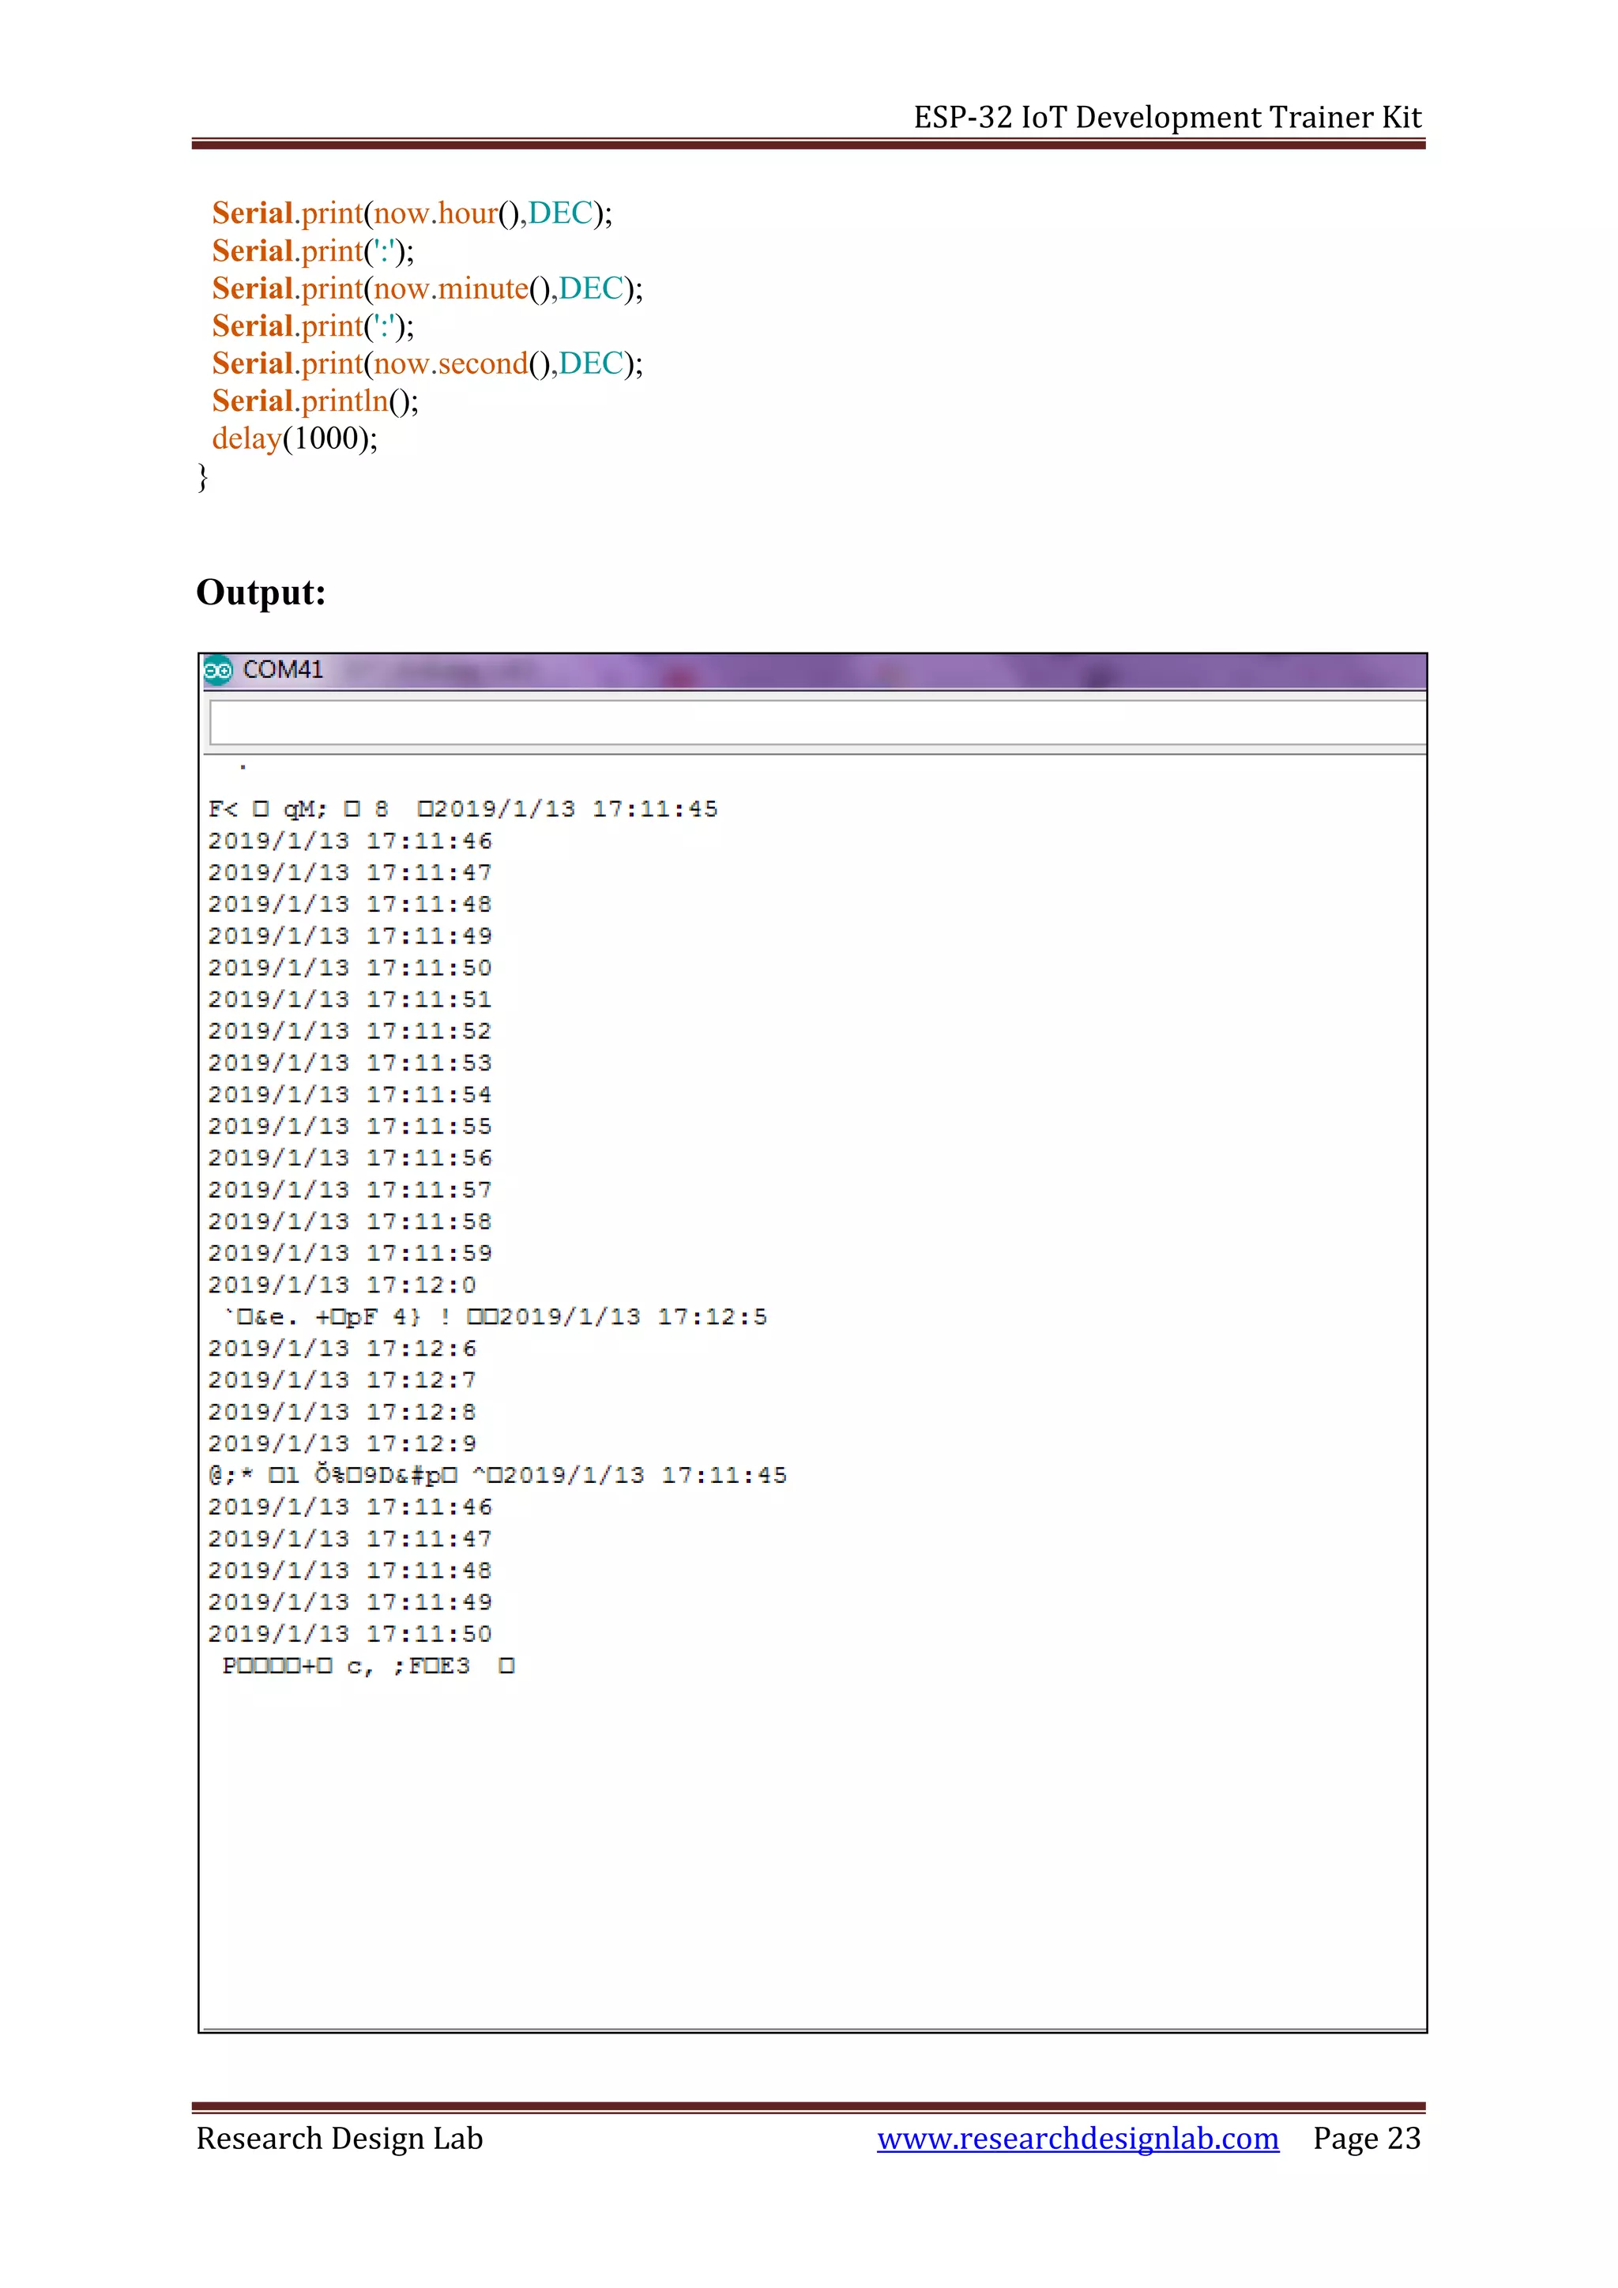Click the serial monitor input field
Screen dimensions: 1618x2288
point(817,721)
